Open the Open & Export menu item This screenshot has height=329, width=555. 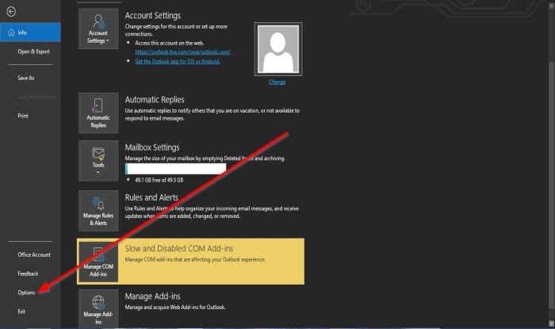click(33, 52)
